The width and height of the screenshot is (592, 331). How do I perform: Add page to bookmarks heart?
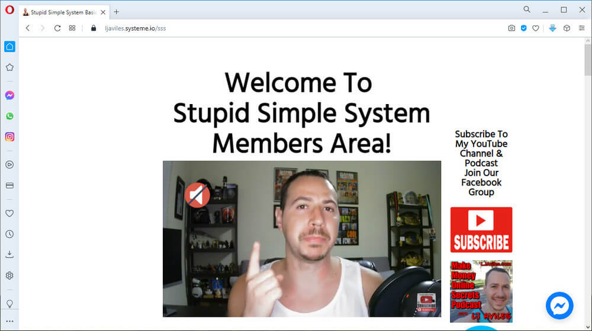[x=536, y=28]
